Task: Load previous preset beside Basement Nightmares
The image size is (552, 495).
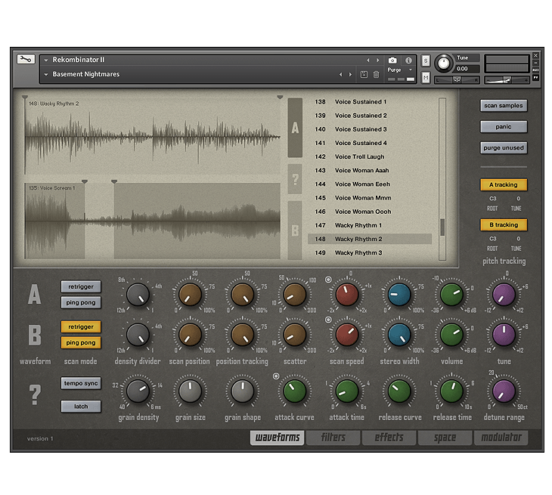Action: point(340,74)
